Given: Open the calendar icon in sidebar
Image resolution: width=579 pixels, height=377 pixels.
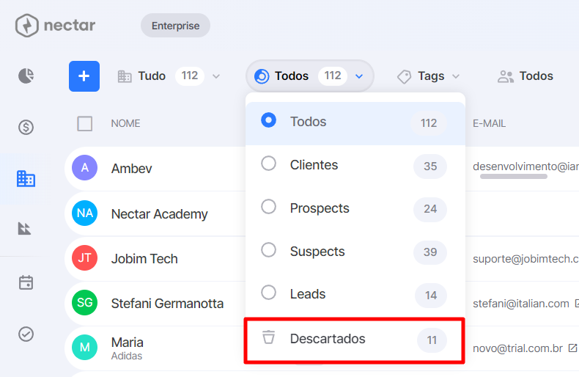Looking at the screenshot, I should tap(26, 282).
